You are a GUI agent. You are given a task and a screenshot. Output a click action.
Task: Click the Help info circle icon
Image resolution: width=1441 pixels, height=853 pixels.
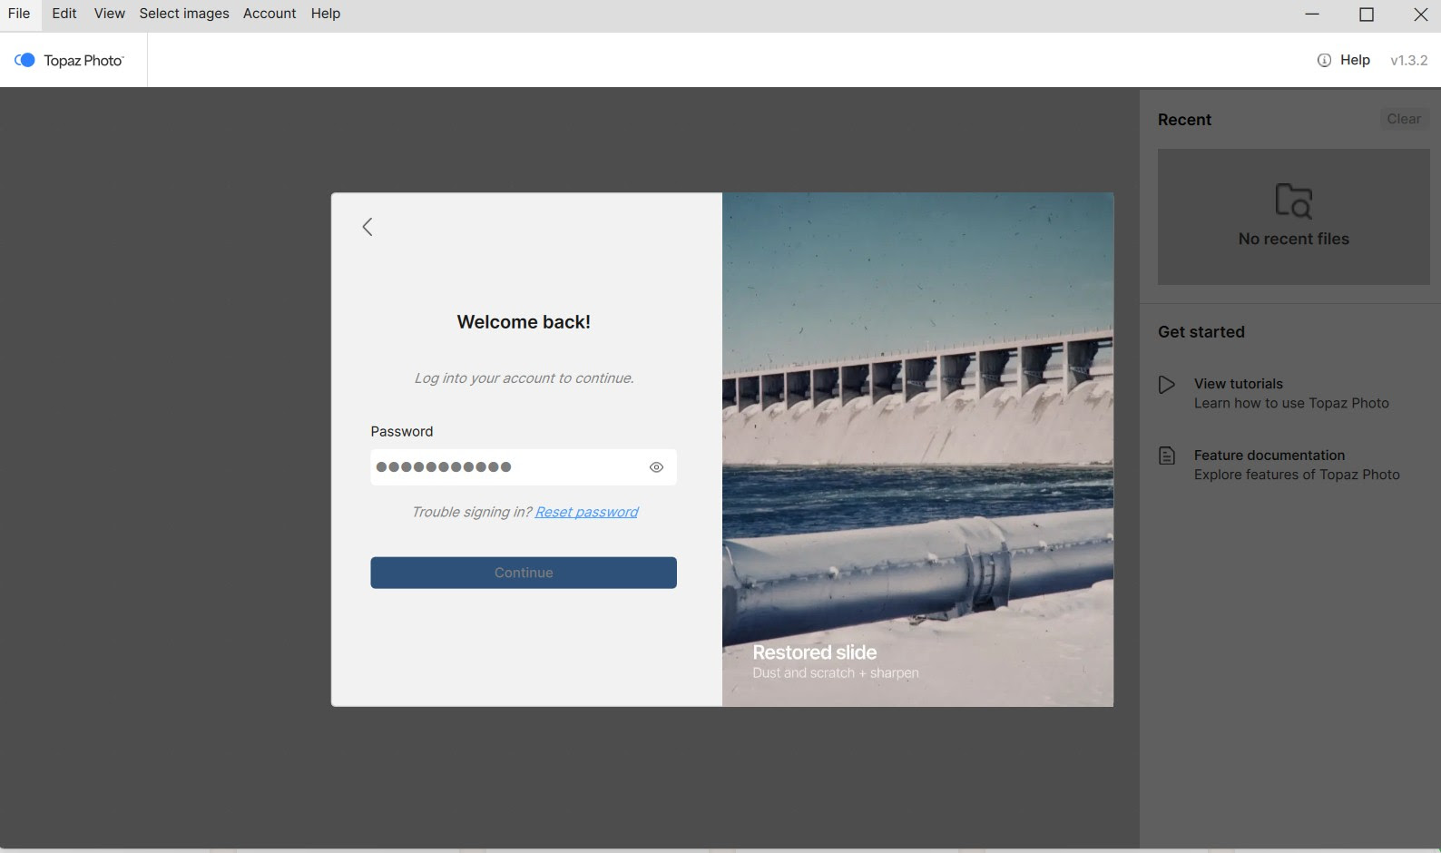pos(1324,60)
